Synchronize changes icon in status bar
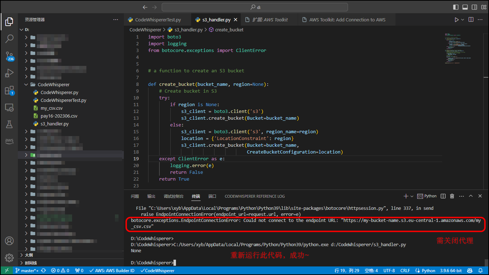Image resolution: width=489 pixels, height=275 pixels. click(44, 271)
